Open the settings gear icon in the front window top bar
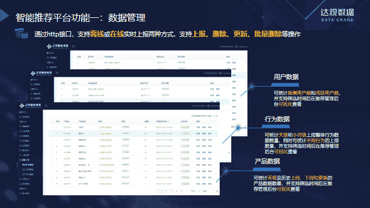The width and height of the screenshot is (370, 208). (x=208, y=106)
